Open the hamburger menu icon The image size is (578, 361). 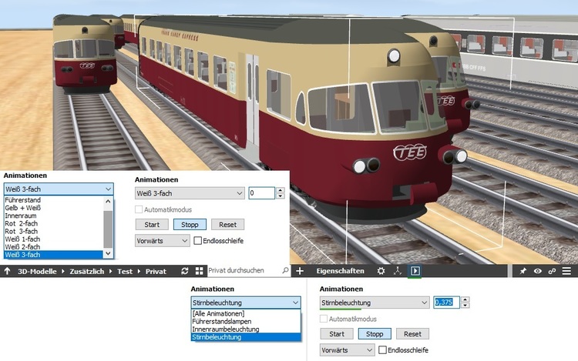point(566,271)
